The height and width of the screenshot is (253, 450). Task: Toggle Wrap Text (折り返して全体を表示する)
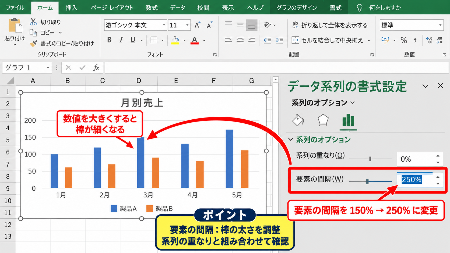pyautogui.click(x=330, y=25)
